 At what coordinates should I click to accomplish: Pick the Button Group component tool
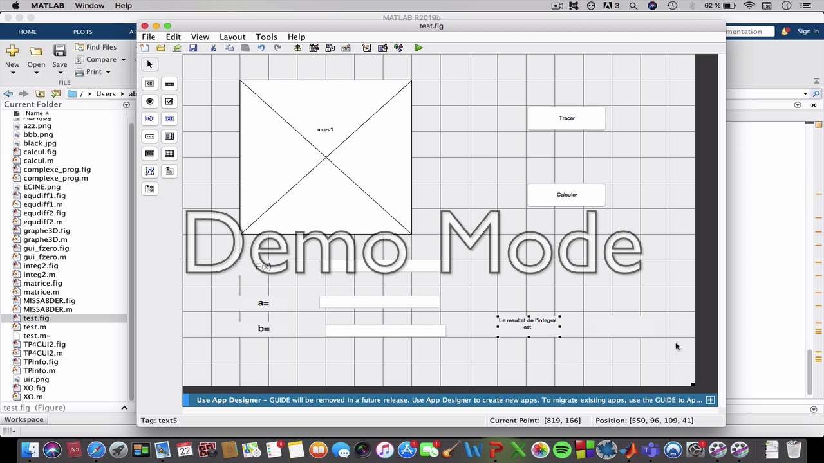(x=149, y=188)
